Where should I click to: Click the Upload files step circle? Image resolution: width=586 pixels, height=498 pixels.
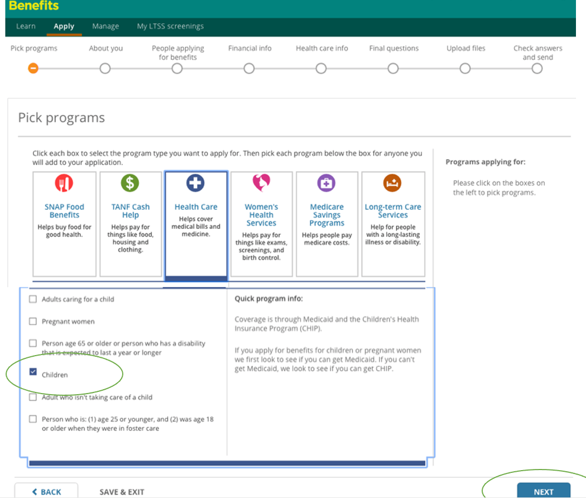[465, 69]
